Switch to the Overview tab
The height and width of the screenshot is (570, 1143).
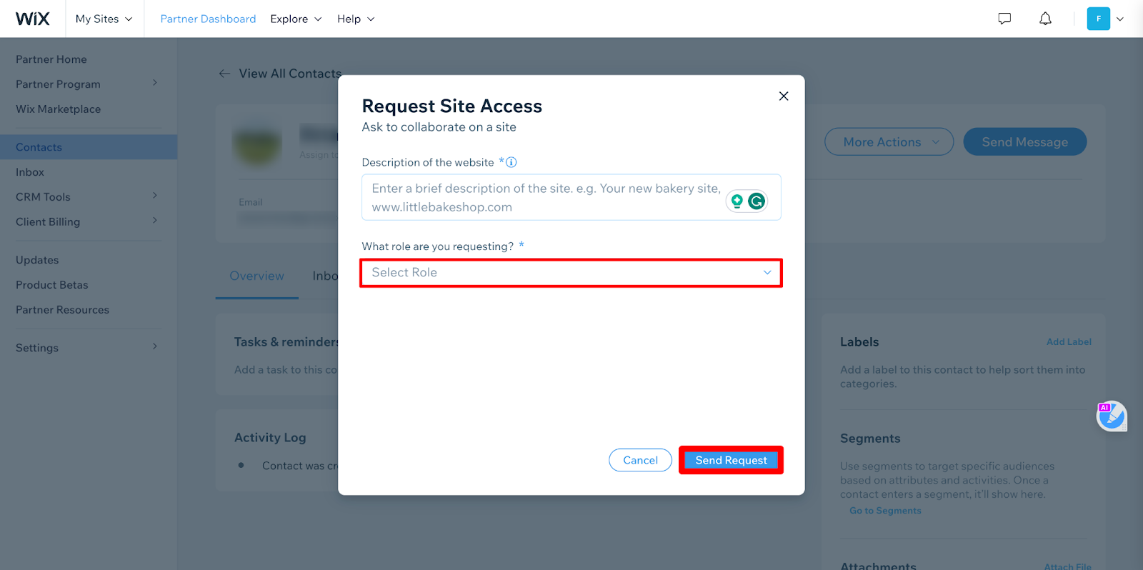(x=256, y=276)
